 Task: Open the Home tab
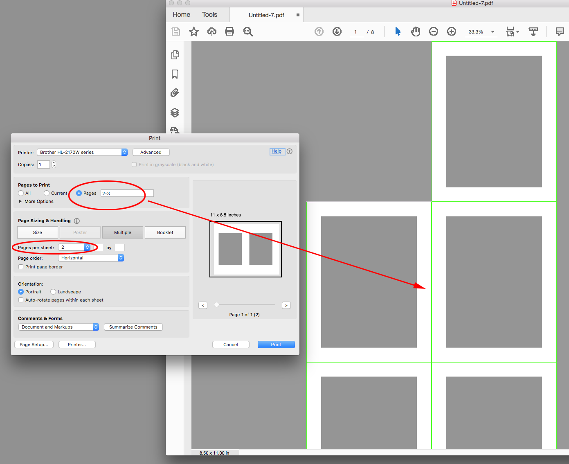point(181,14)
